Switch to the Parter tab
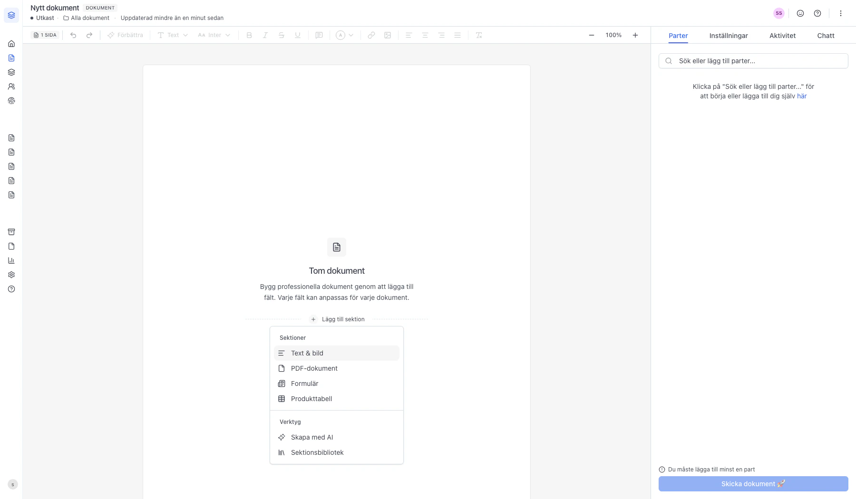The image size is (856, 499). 678,36
